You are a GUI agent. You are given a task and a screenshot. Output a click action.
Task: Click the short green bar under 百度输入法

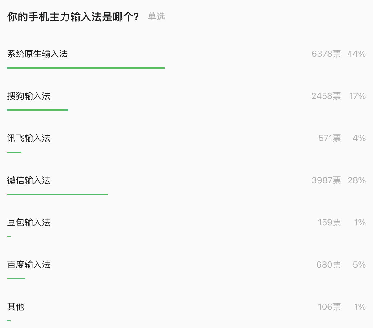point(16,279)
